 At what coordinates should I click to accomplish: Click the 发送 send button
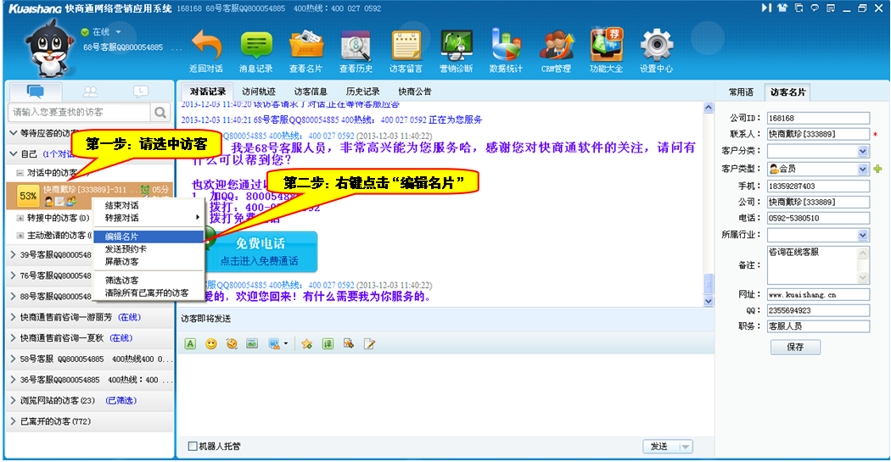click(x=658, y=446)
